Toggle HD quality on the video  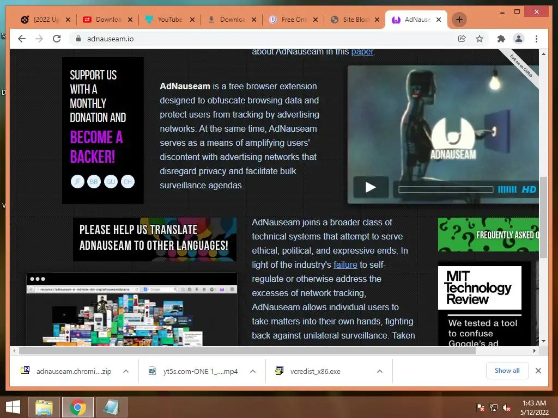[529, 189]
